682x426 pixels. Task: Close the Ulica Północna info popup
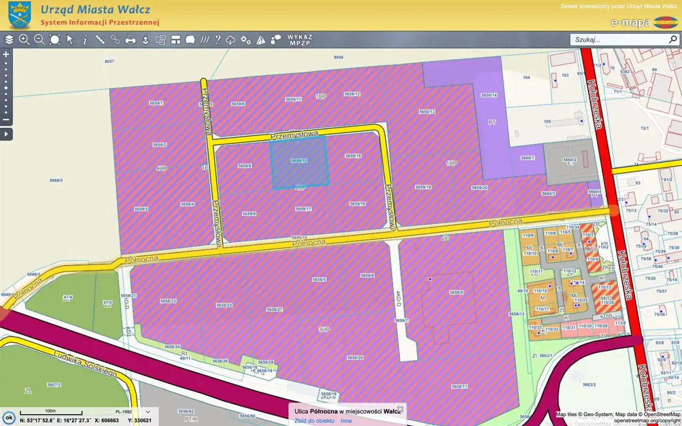point(400,409)
